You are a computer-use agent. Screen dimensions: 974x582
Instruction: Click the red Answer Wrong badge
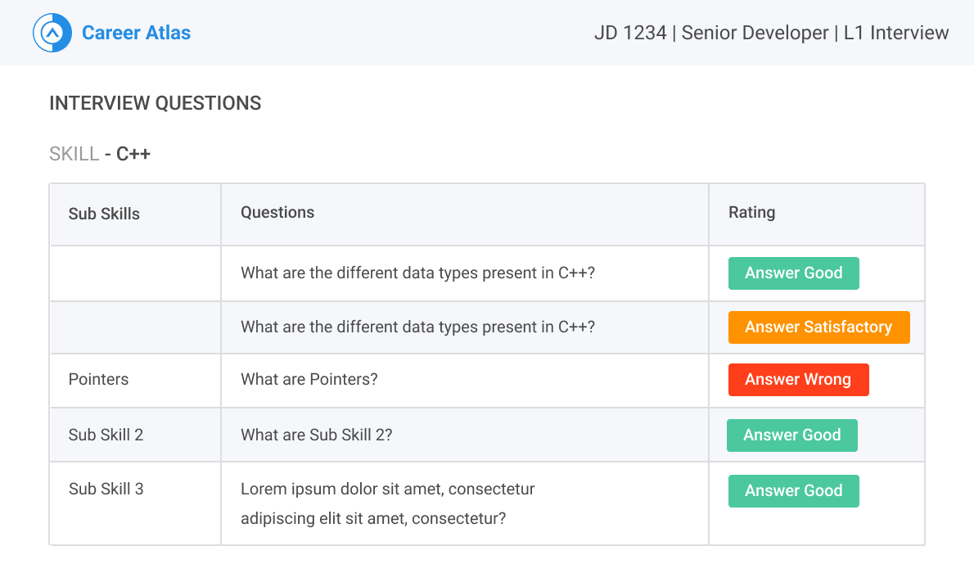point(798,380)
